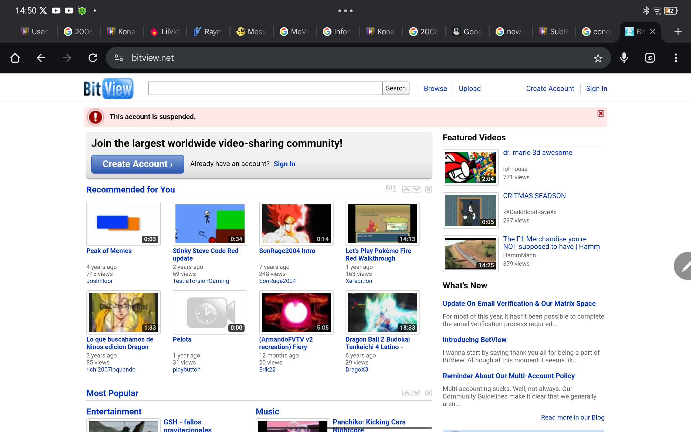The image size is (691, 432).
Task: Tap the Wi-Fi status icon
Action: tap(658, 10)
